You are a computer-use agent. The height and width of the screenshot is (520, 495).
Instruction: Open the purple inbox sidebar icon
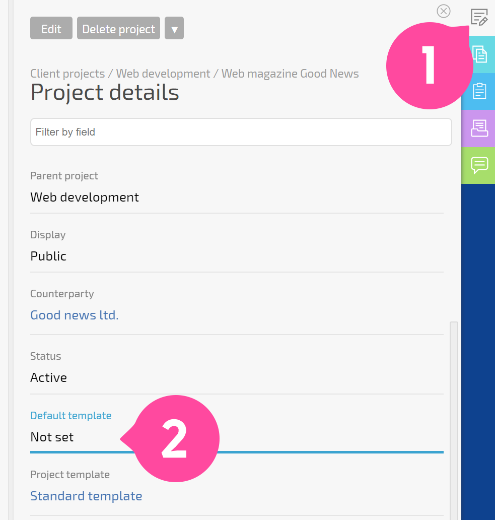pyautogui.click(x=479, y=128)
